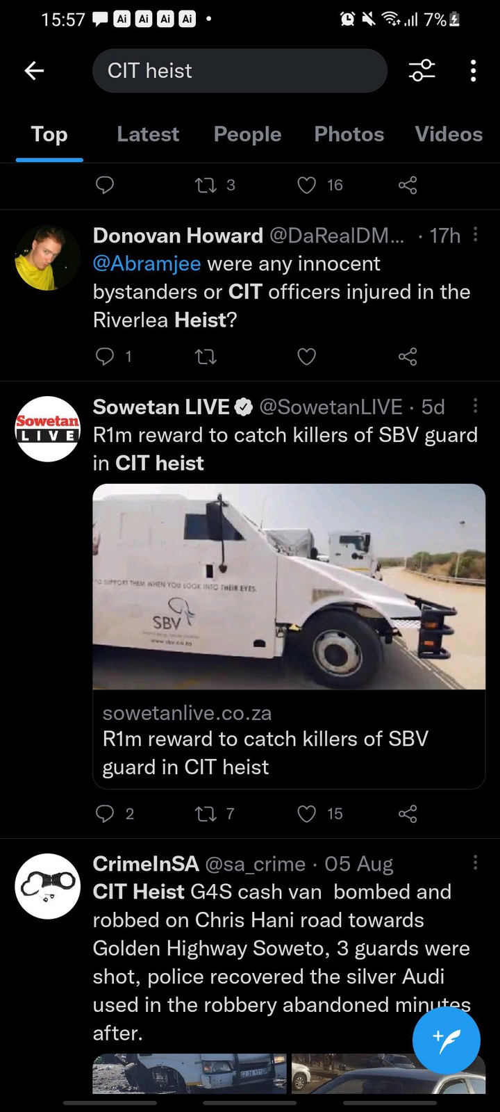
Task: Open the Photos tab
Action: tap(349, 134)
